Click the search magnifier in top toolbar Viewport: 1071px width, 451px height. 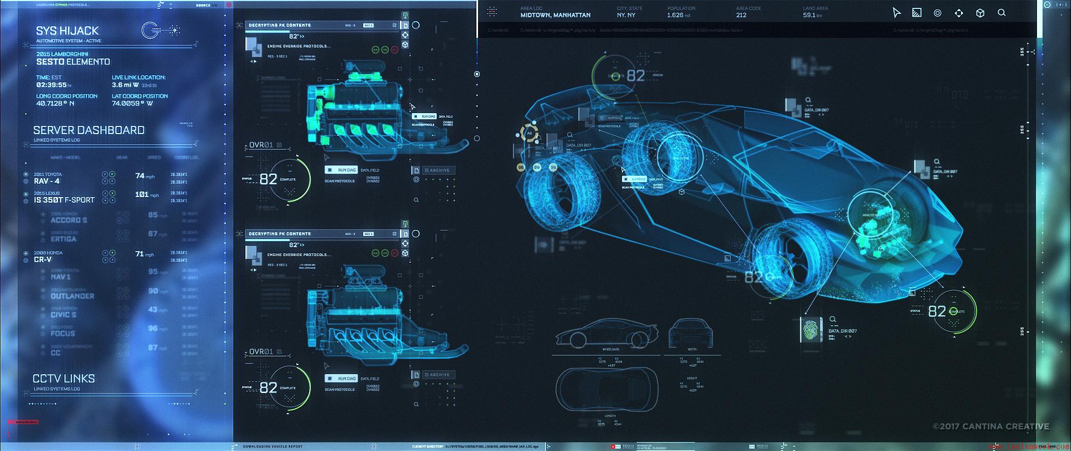click(x=1002, y=12)
